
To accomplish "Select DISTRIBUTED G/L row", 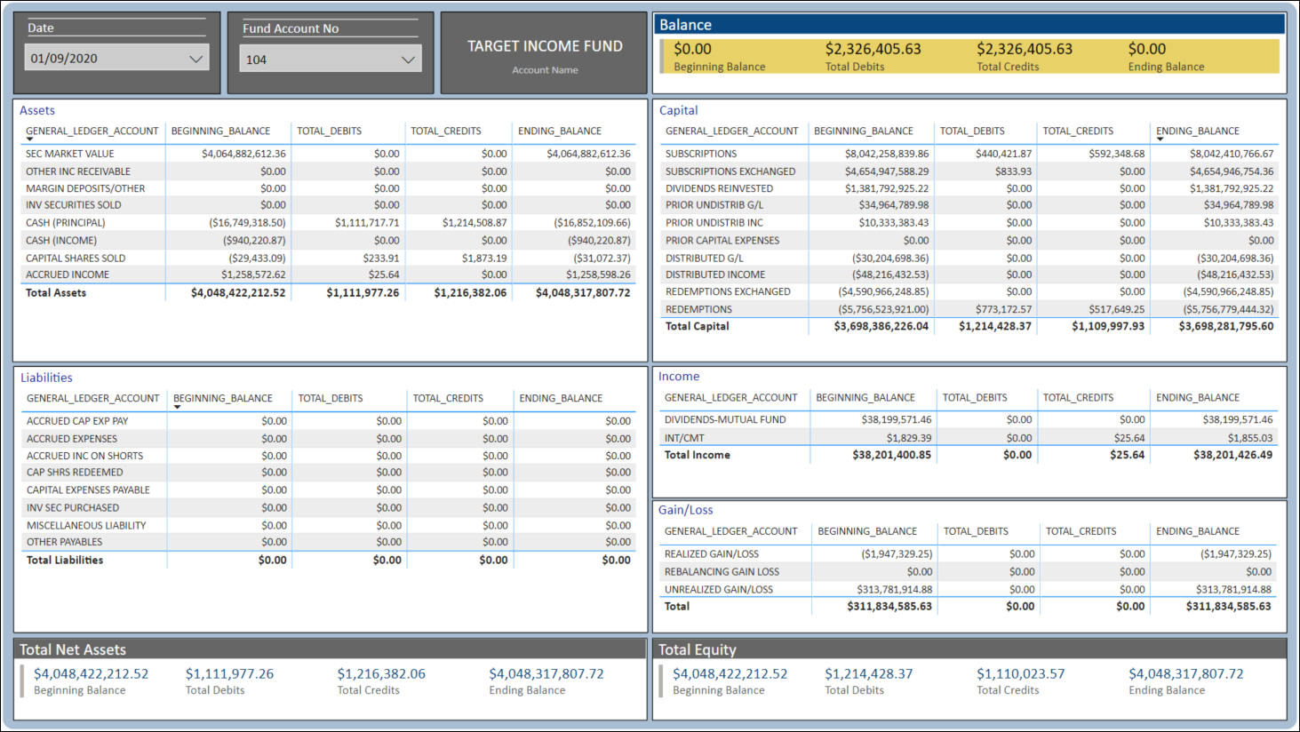I will pyautogui.click(x=969, y=258).
